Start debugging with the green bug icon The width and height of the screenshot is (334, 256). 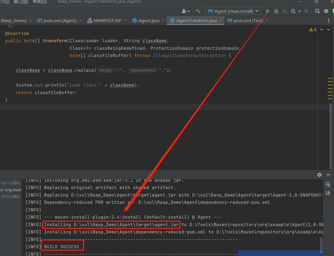[x=276, y=11]
